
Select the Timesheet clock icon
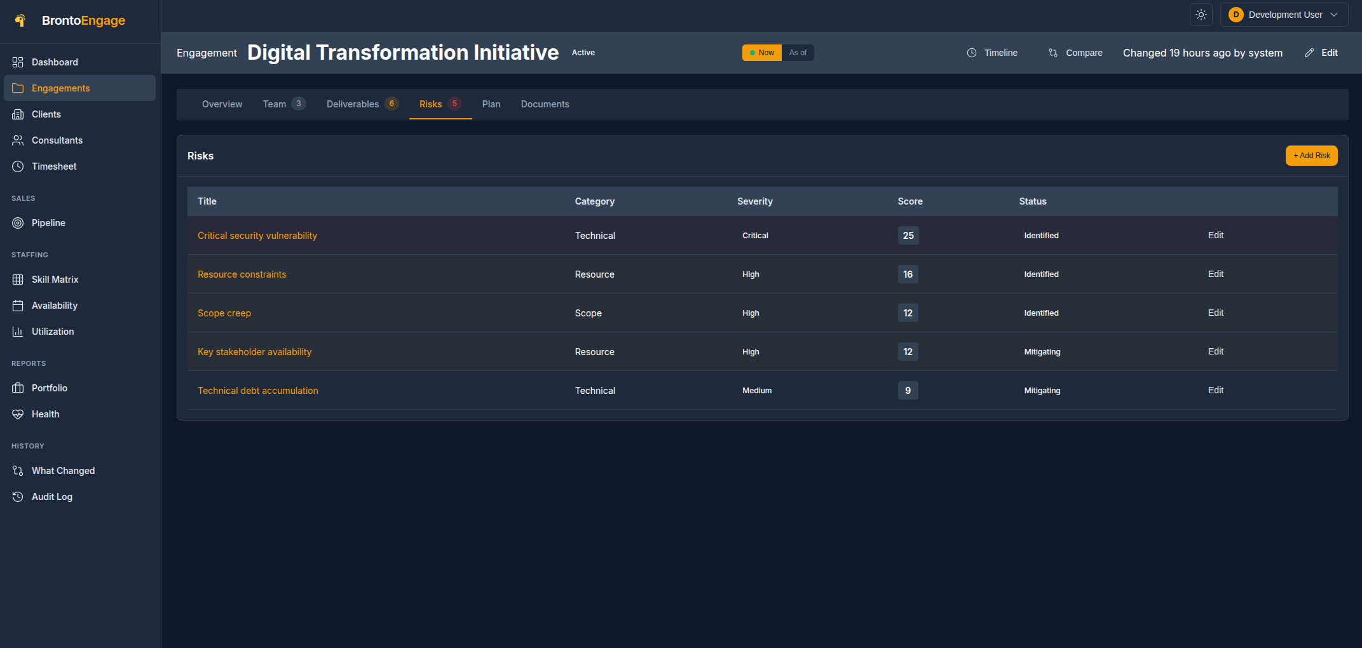point(18,166)
